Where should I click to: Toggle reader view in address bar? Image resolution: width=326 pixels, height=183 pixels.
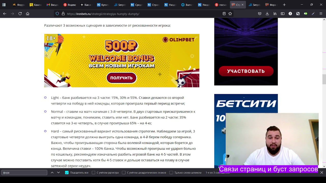[x=224, y=14]
